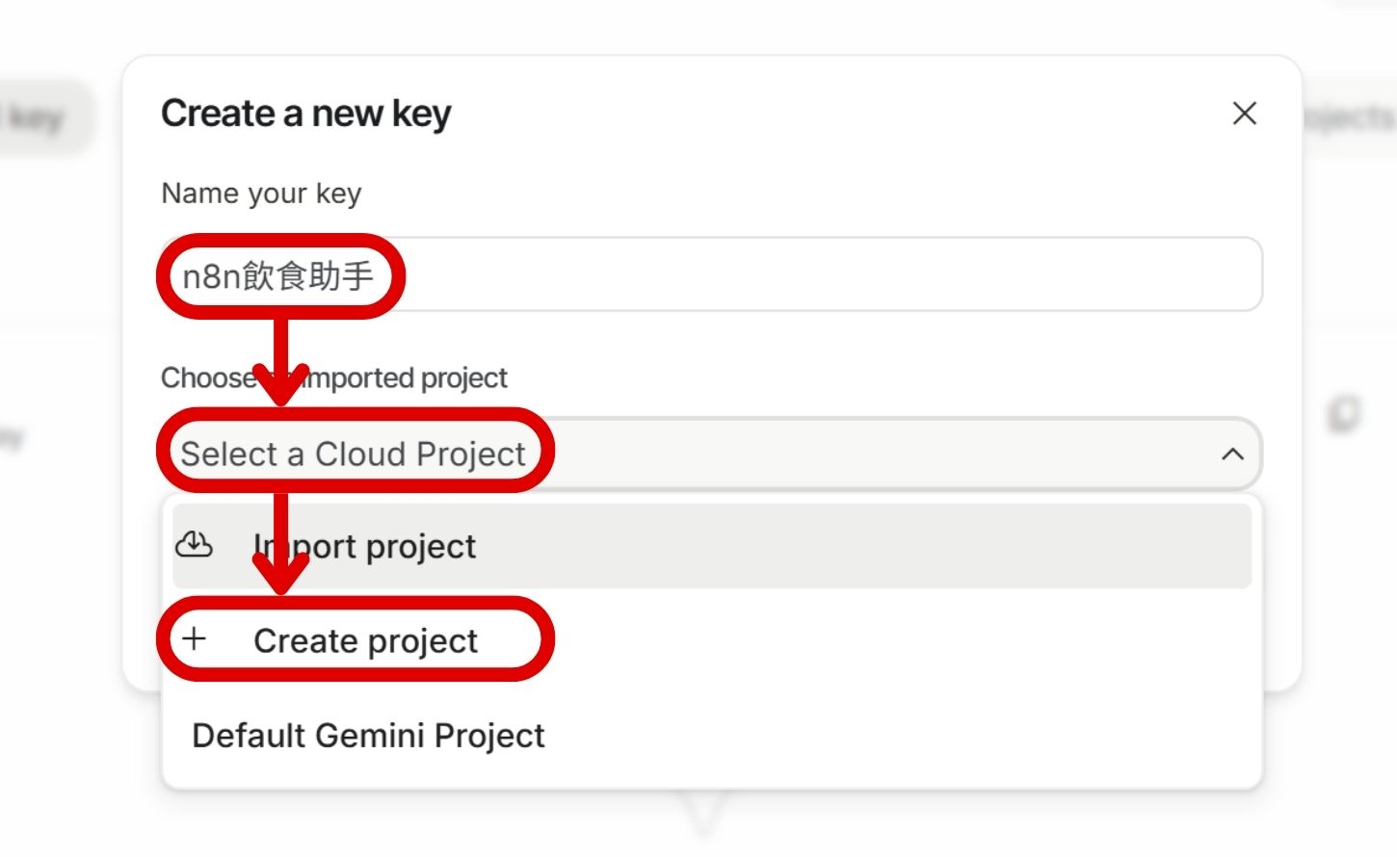Click the downward pointer triangle below the list
This screenshot has height=857, width=1397.
[x=704, y=815]
